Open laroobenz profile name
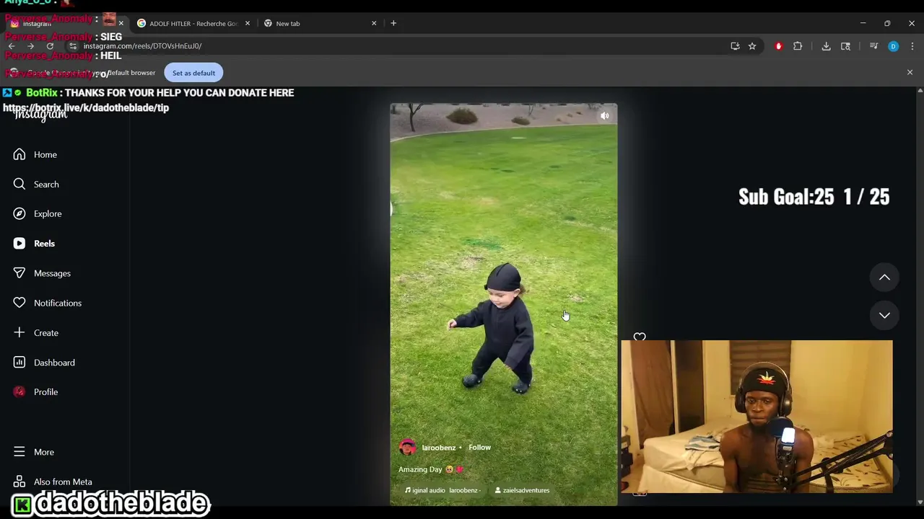 (439, 448)
